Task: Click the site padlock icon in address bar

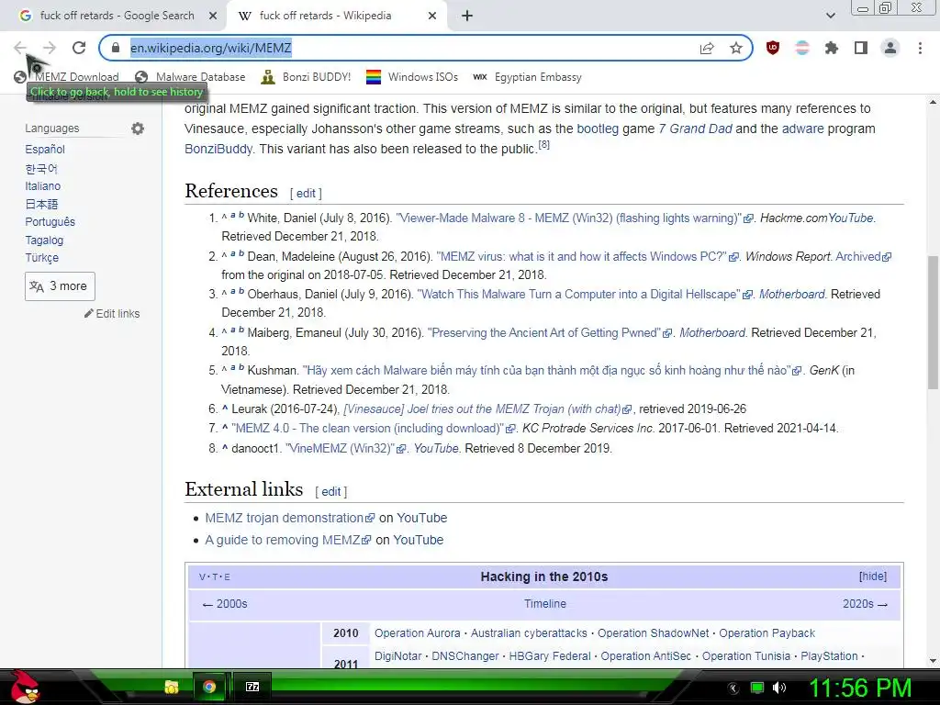Action: tap(116, 48)
